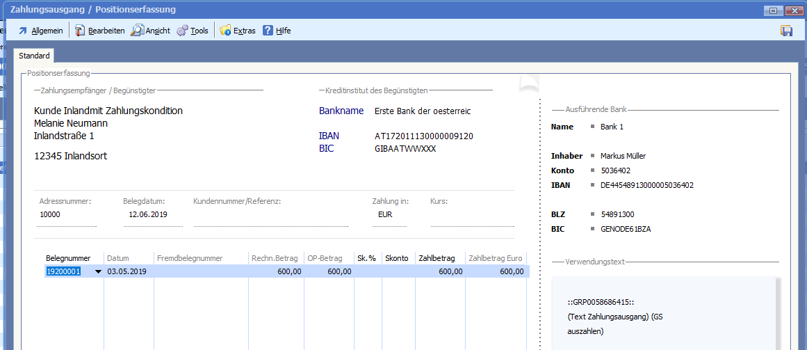807x350 pixels.
Task: Click the Extras folder icon
Action: [x=225, y=31]
